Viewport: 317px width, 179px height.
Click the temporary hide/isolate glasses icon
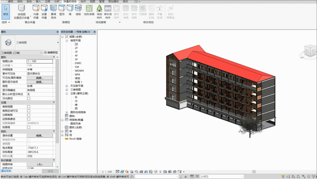click(x=156, y=171)
